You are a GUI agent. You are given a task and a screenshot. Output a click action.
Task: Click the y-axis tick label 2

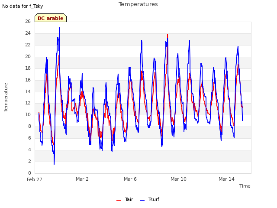29,161
